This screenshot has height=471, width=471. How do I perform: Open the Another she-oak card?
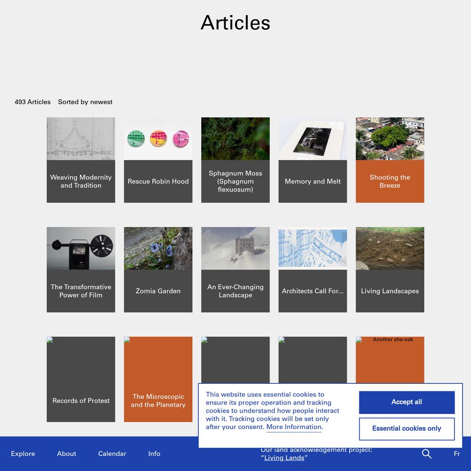tap(390, 360)
